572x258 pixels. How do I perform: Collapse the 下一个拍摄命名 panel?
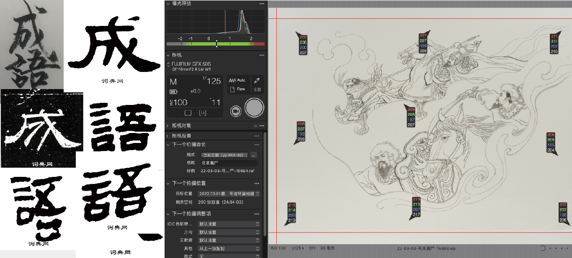(x=168, y=145)
